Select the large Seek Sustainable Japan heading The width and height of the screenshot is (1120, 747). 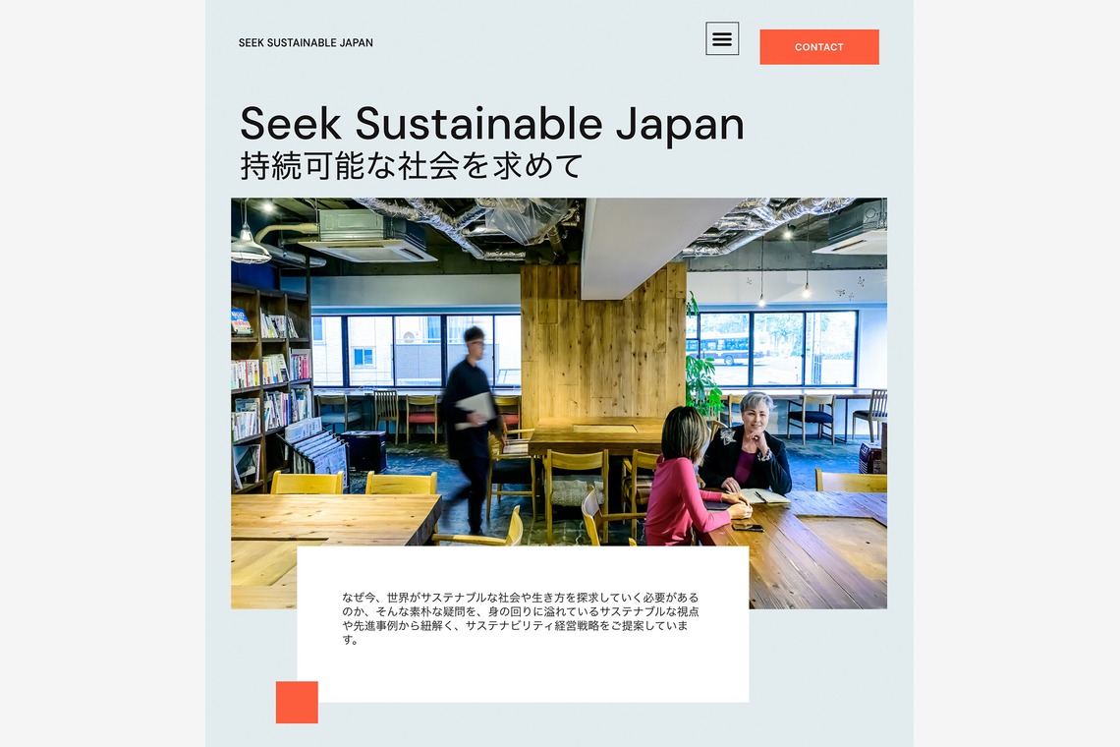[492, 123]
